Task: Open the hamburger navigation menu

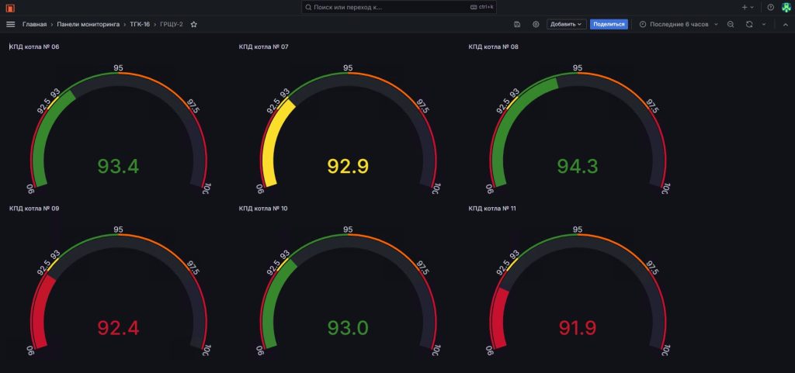Action: [10, 24]
